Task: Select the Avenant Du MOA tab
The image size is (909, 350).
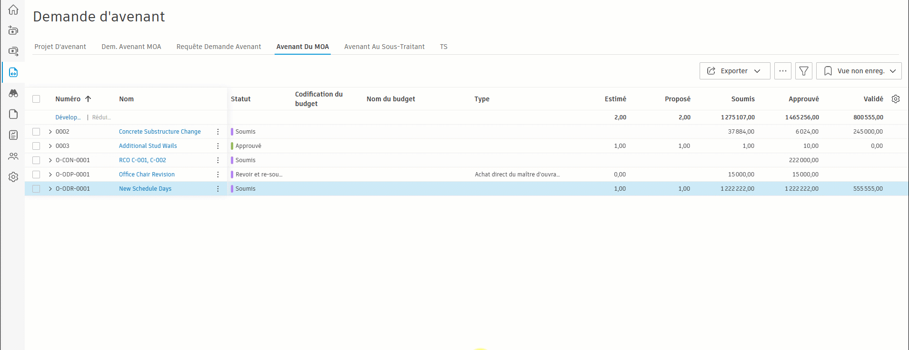Action: [303, 47]
